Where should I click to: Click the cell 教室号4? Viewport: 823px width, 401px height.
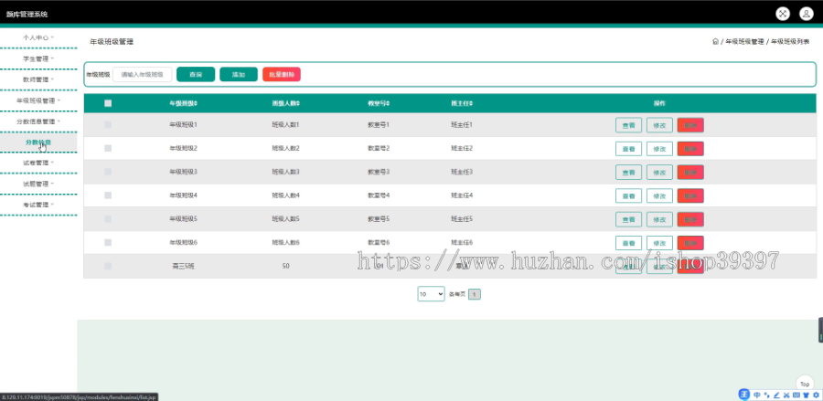(379, 195)
